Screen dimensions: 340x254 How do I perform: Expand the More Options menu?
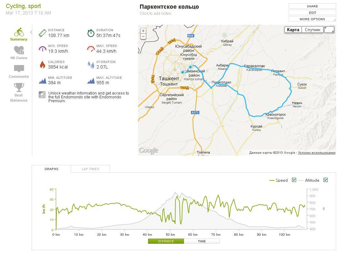tap(312, 19)
